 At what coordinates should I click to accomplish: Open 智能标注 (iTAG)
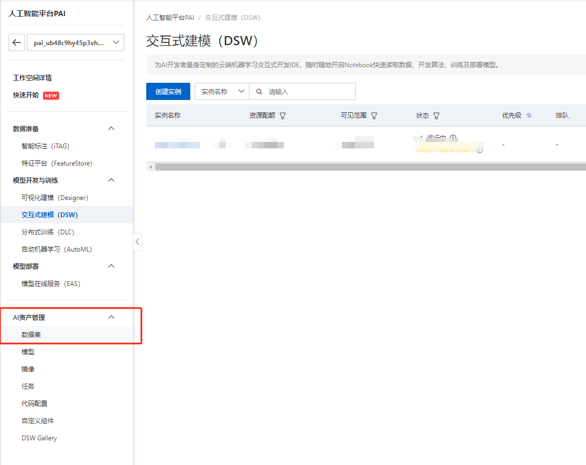(45, 146)
